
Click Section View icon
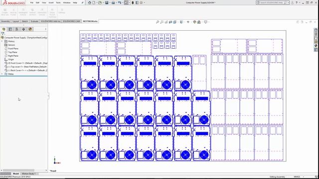point(170,22)
